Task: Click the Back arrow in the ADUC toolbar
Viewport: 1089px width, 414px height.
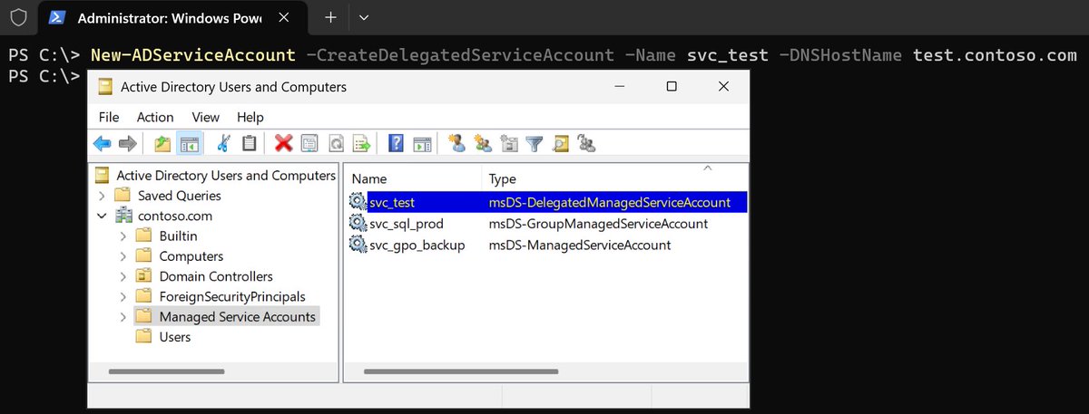Action: (x=103, y=143)
